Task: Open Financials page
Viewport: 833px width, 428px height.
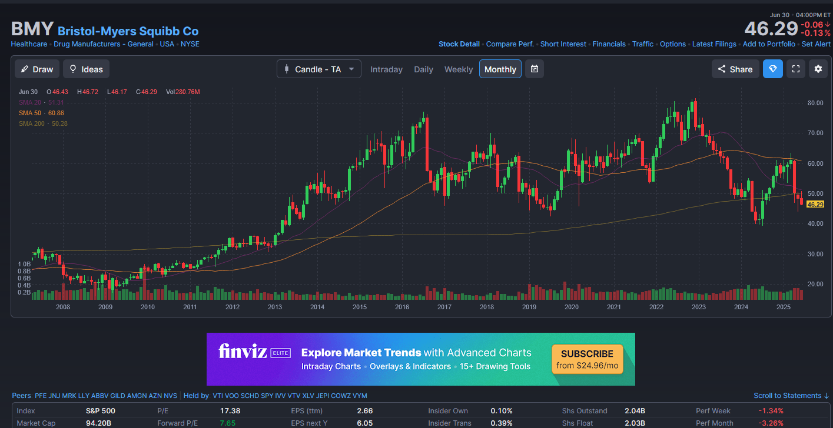Action: click(x=609, y=44)
